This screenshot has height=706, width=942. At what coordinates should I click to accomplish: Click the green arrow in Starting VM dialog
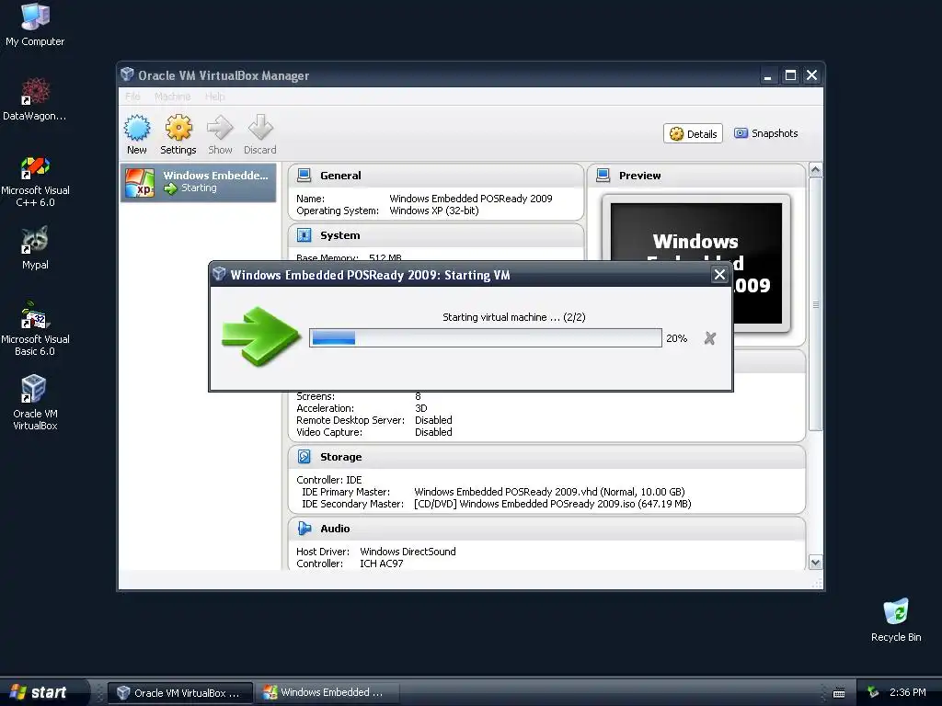pyautogui.click(x=261, y=336)
